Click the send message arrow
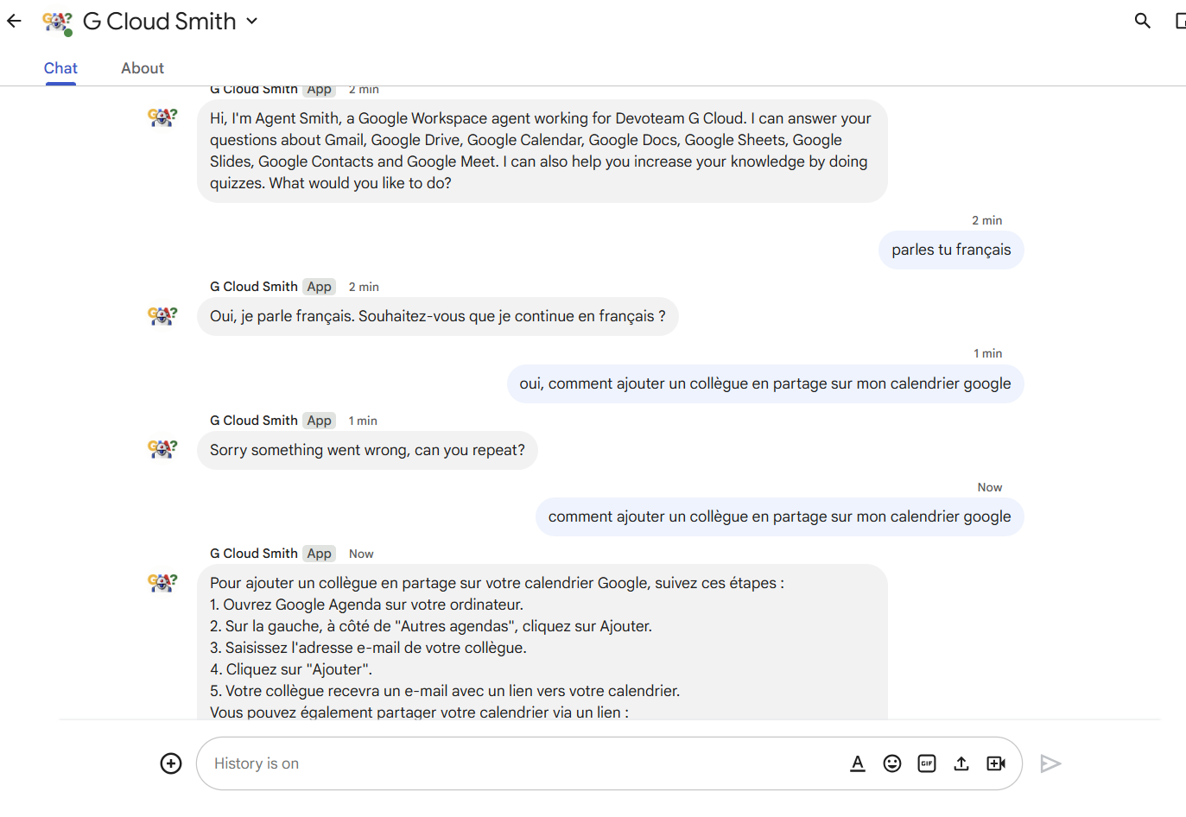Screen dimensions: 1186x817 pyautogui.click(x=1050, y=763)
